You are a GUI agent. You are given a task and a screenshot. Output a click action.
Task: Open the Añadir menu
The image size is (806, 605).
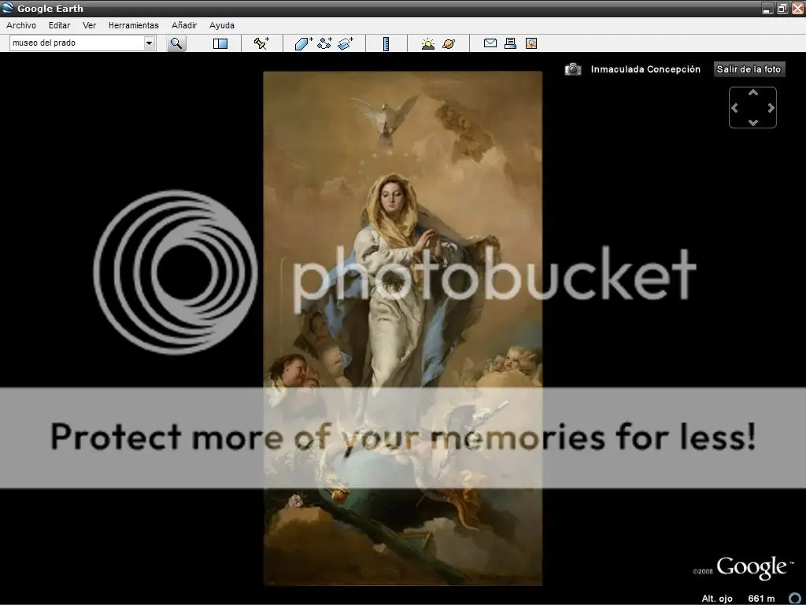click(x=184, y=25)
